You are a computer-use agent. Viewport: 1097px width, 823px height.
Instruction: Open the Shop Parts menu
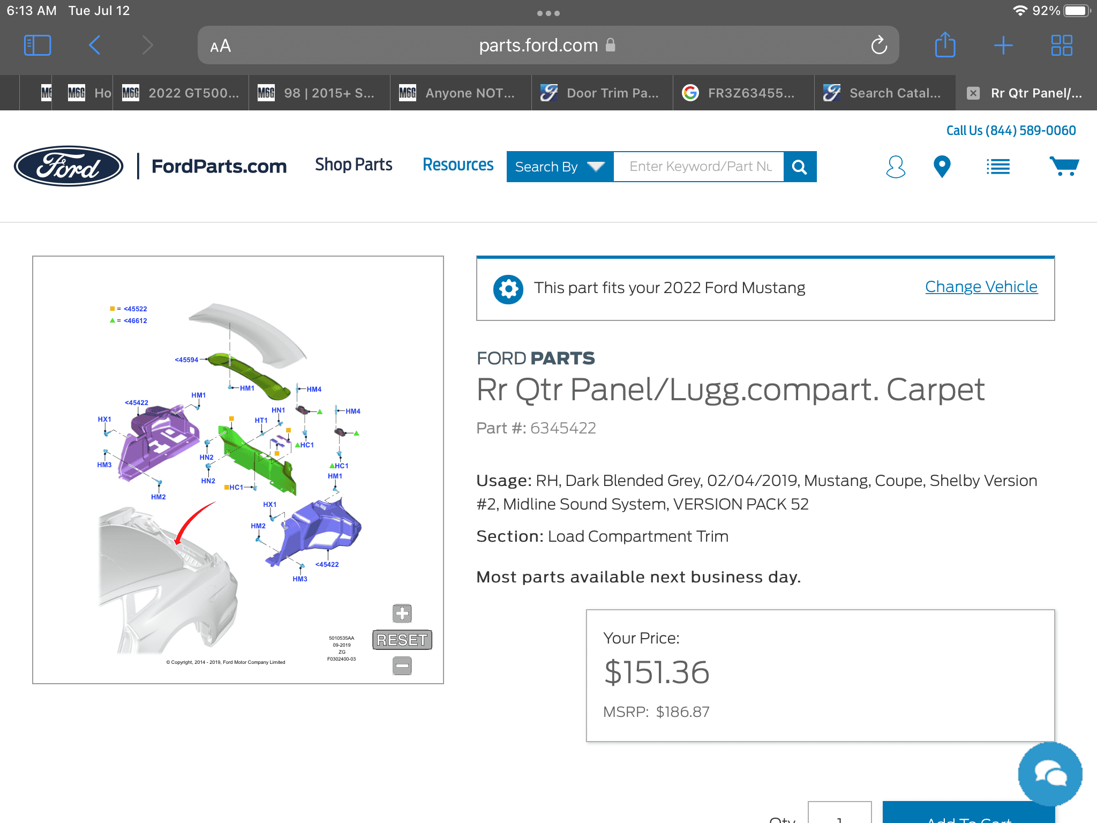pos(354,165)
